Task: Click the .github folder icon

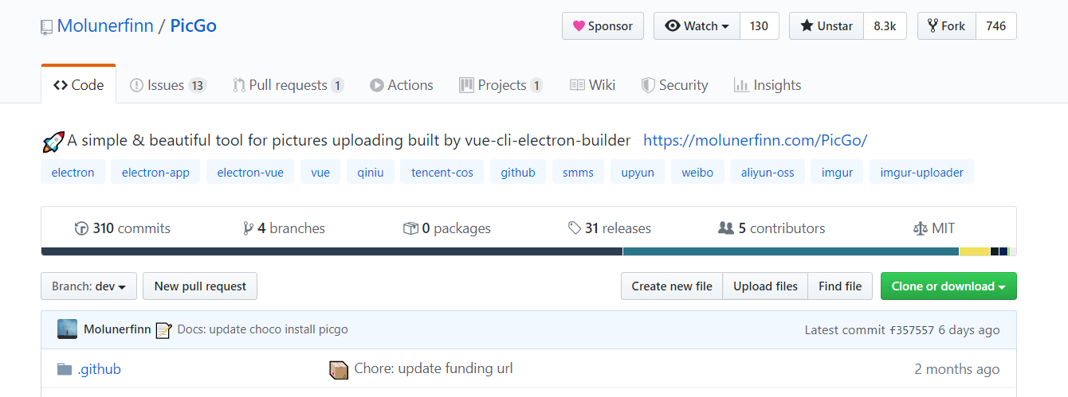Action: click(x=65, y=369)
